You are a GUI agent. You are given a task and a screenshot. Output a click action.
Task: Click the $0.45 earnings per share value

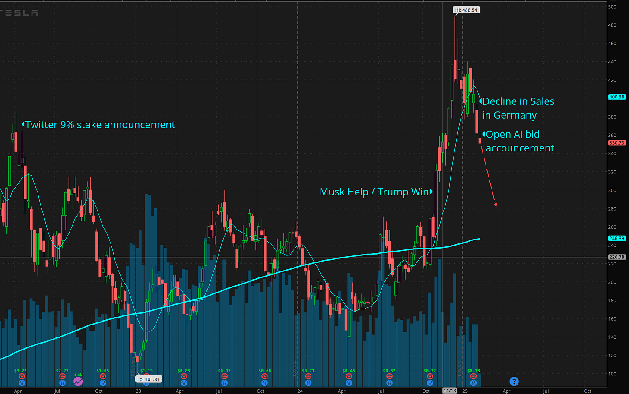click(349, 371)
